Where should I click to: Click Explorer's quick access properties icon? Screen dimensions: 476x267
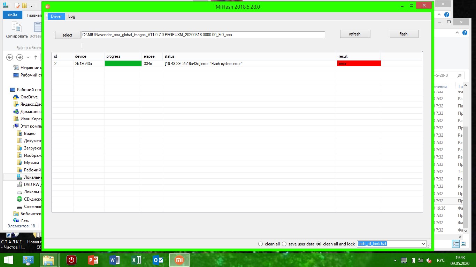pyautogui.click(x=16, y=6)
